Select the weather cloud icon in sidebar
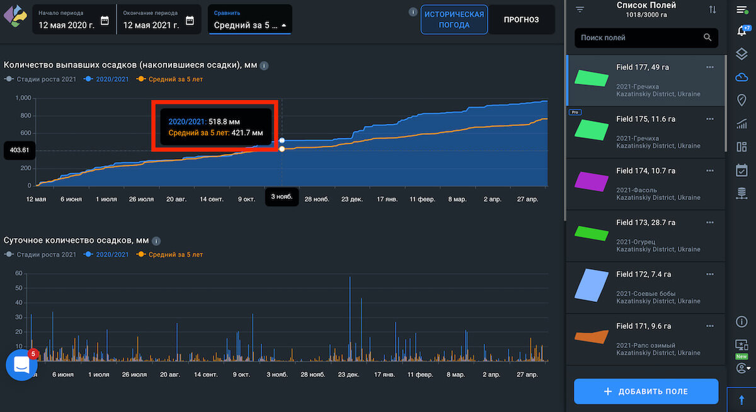The width and height of the screenshot is (756, 412). pyautogui.click(x=742, y=77)
